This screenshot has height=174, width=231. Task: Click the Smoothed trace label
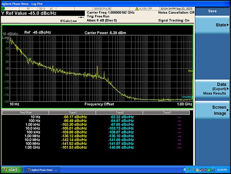coord(187,97)
